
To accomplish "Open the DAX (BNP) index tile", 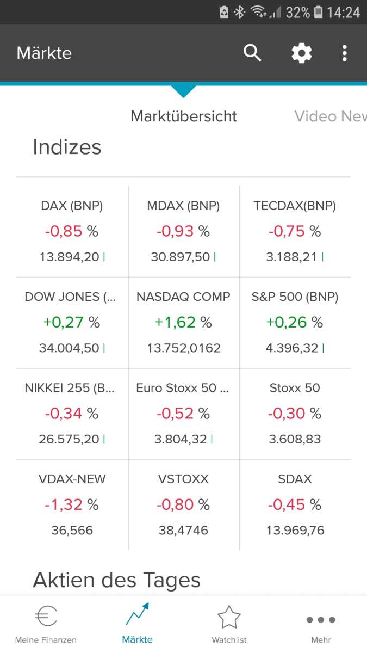I will (72, 231).
